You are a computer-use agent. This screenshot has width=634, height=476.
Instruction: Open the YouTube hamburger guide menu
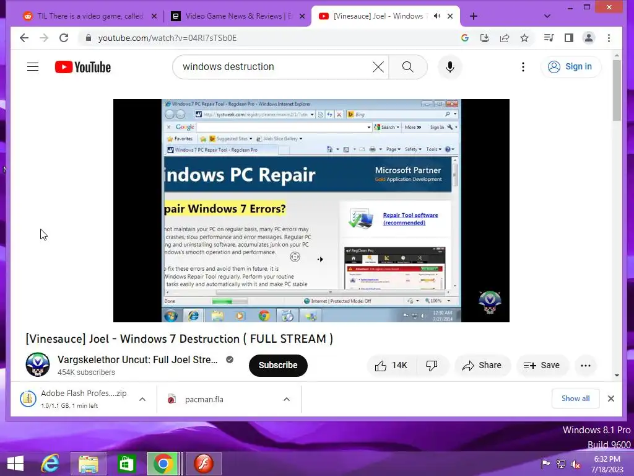pyautogui.click(x=33, y=67)
